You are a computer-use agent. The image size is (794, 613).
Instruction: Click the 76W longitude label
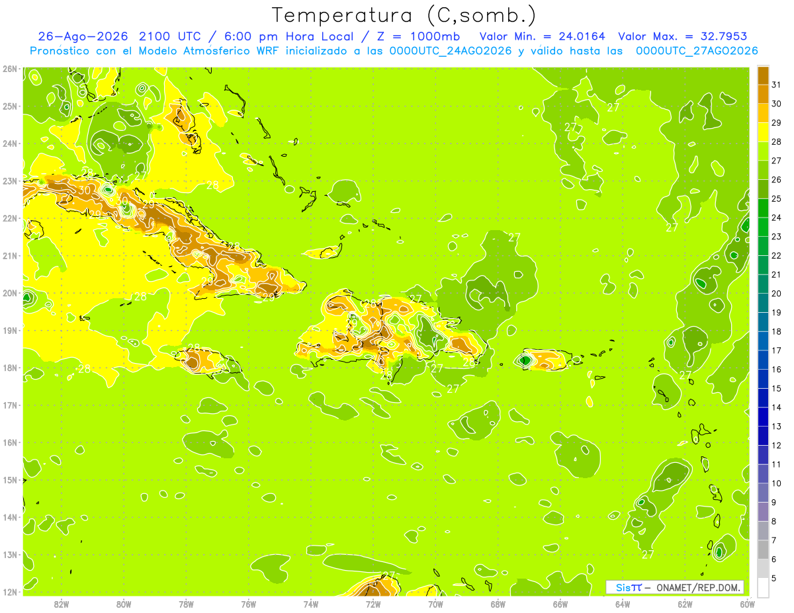coord(248,604)
